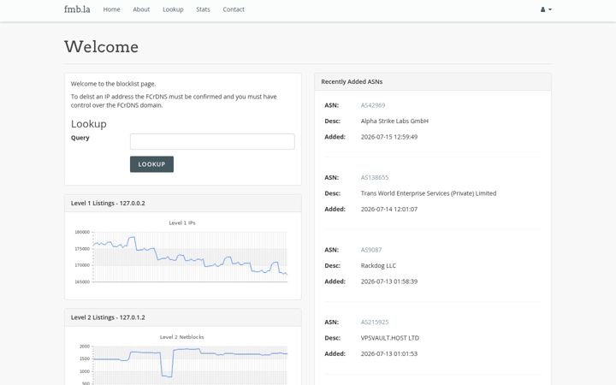Select timestamp 2026-07-15 12:59:49
This screenshot has width=616, height=385.
(x=389, y=137)
